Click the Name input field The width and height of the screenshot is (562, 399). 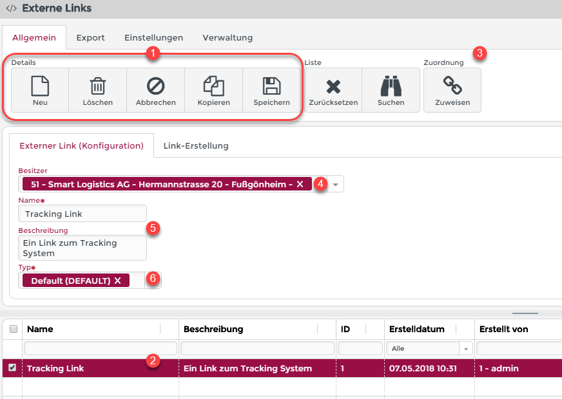point(82,214)
